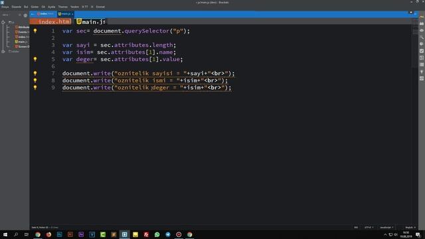Click the bottom grid icon in right toolbar
425x239 pixels.
(422, 78)
